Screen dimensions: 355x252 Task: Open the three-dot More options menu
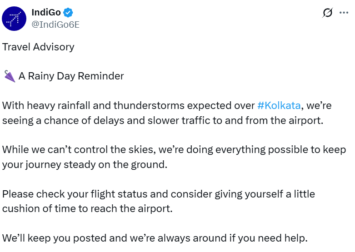344,13
